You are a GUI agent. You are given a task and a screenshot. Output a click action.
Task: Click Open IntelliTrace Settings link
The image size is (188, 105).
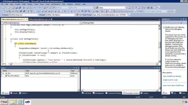(x=172, y=76)
